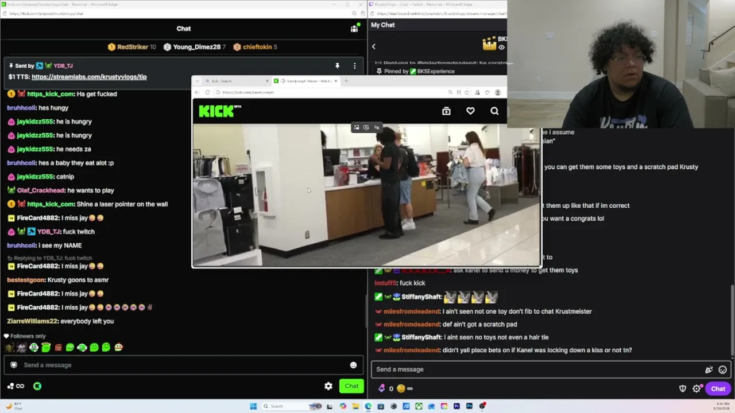Open the Kick search magnifier icon
The height and width of the screenshot is (413, 735).
point(494,111)
